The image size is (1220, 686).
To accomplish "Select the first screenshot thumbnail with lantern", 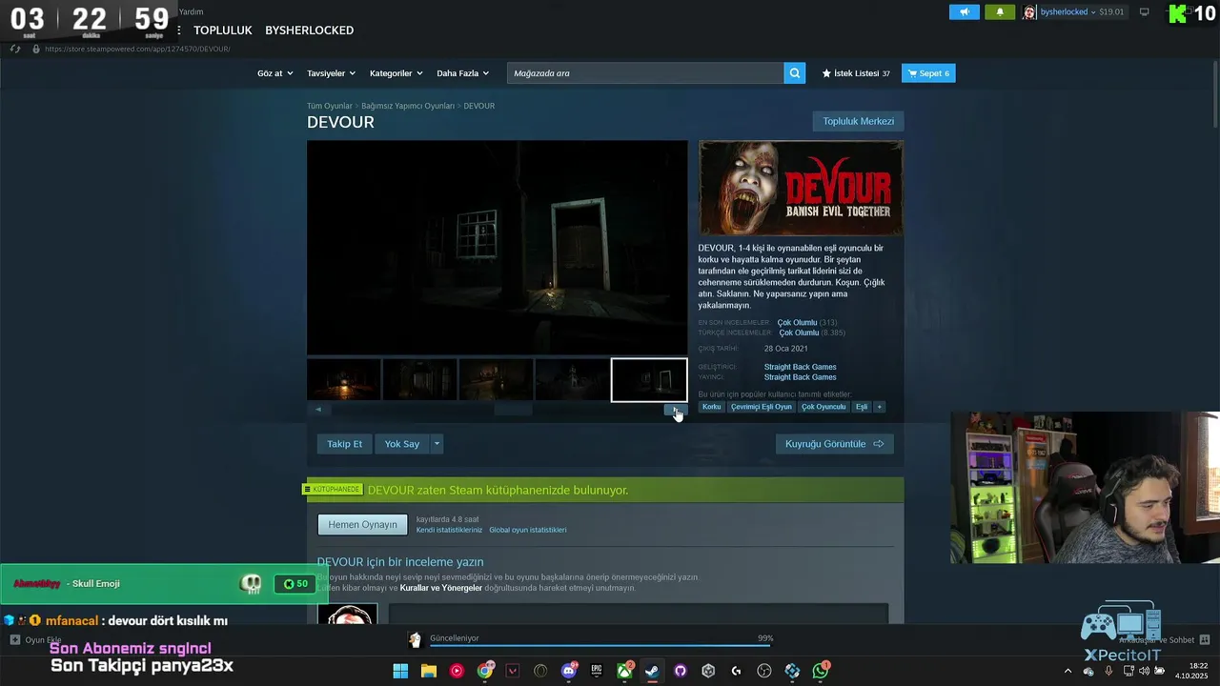I will [344, 380].
